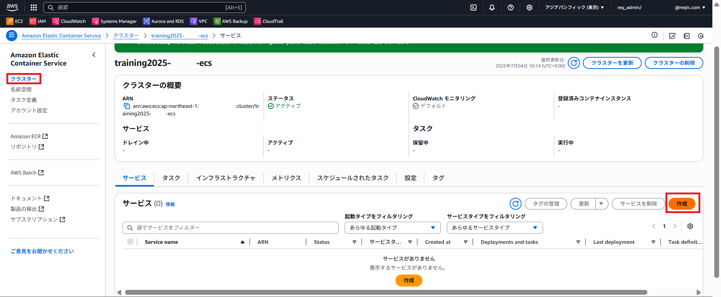Switch to the サービス tab
The image size is (721, 297).
(x=134, y=178)
